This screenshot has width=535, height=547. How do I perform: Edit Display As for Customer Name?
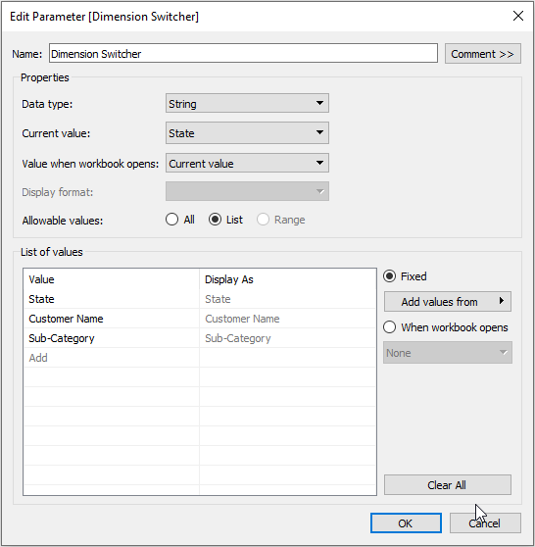point(288,319)
